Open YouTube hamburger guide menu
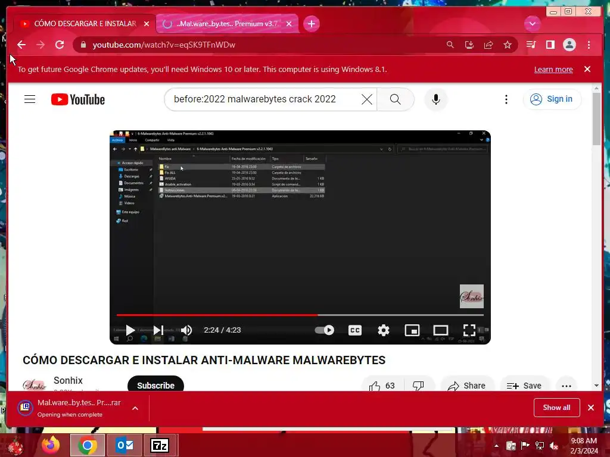Image resolution: width=610 pixels, height=457 pixels. 30,99
